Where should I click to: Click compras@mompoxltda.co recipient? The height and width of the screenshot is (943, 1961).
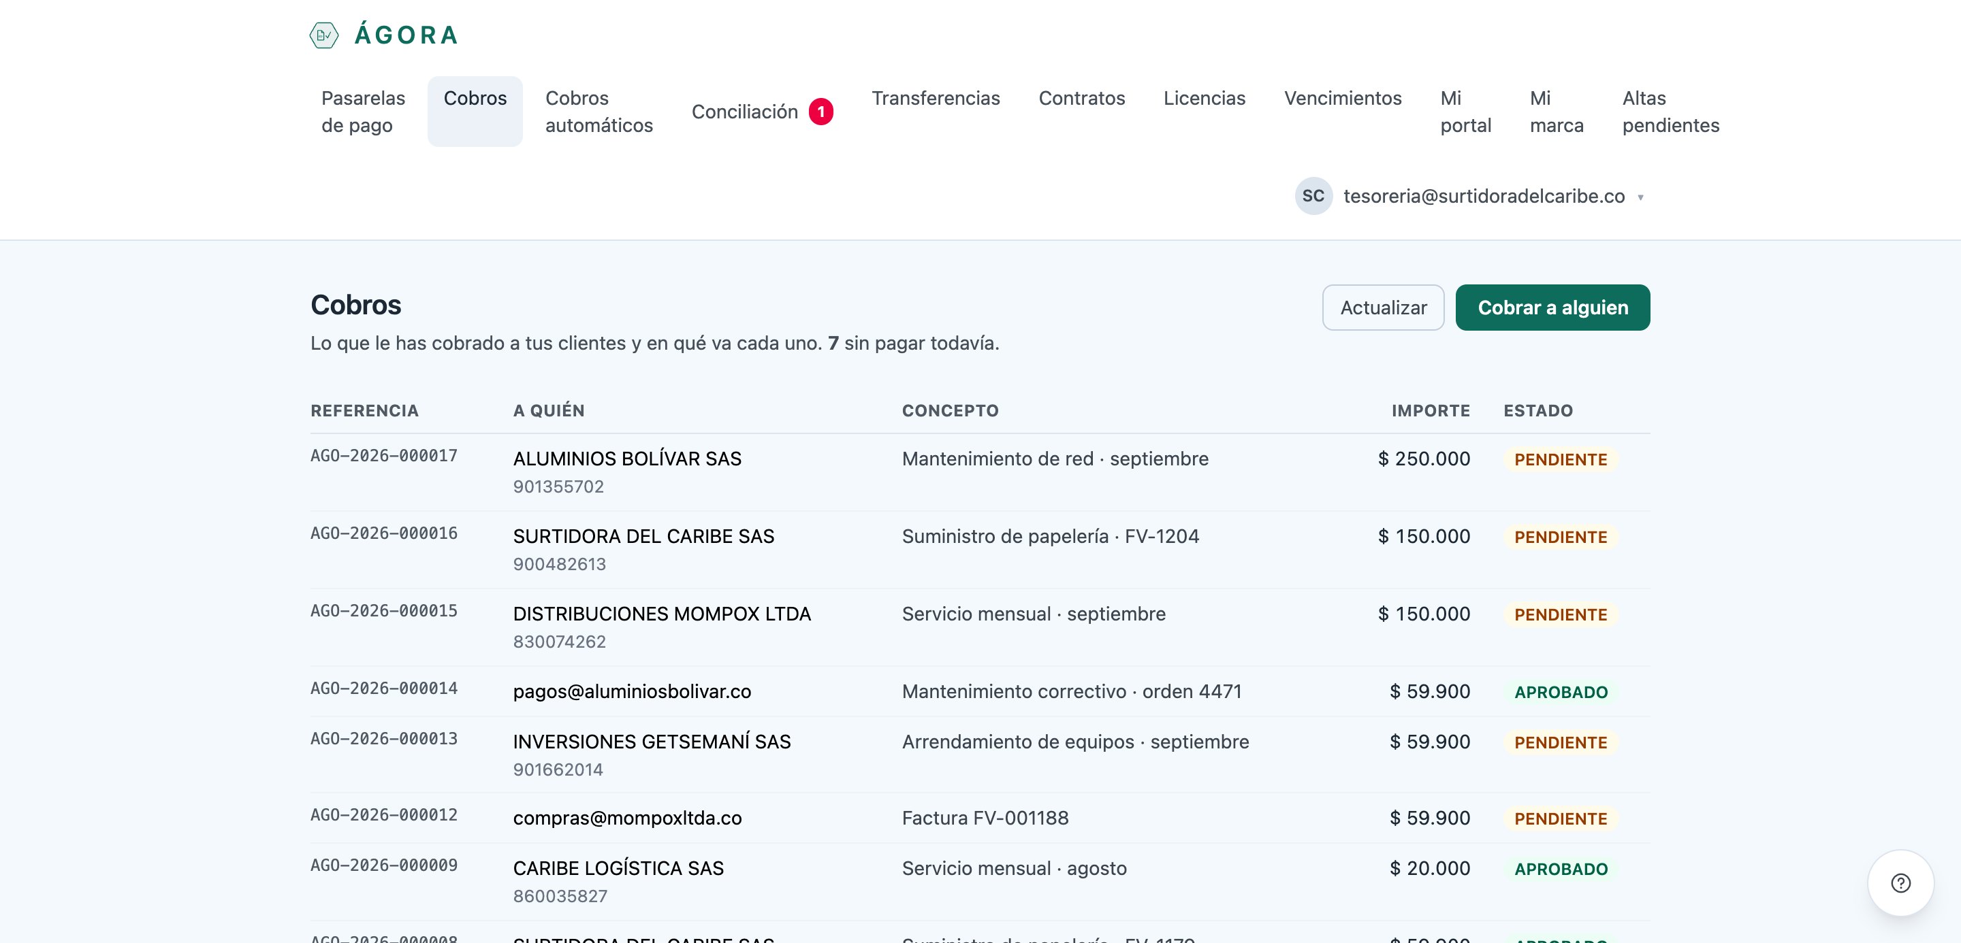point(627,818)
